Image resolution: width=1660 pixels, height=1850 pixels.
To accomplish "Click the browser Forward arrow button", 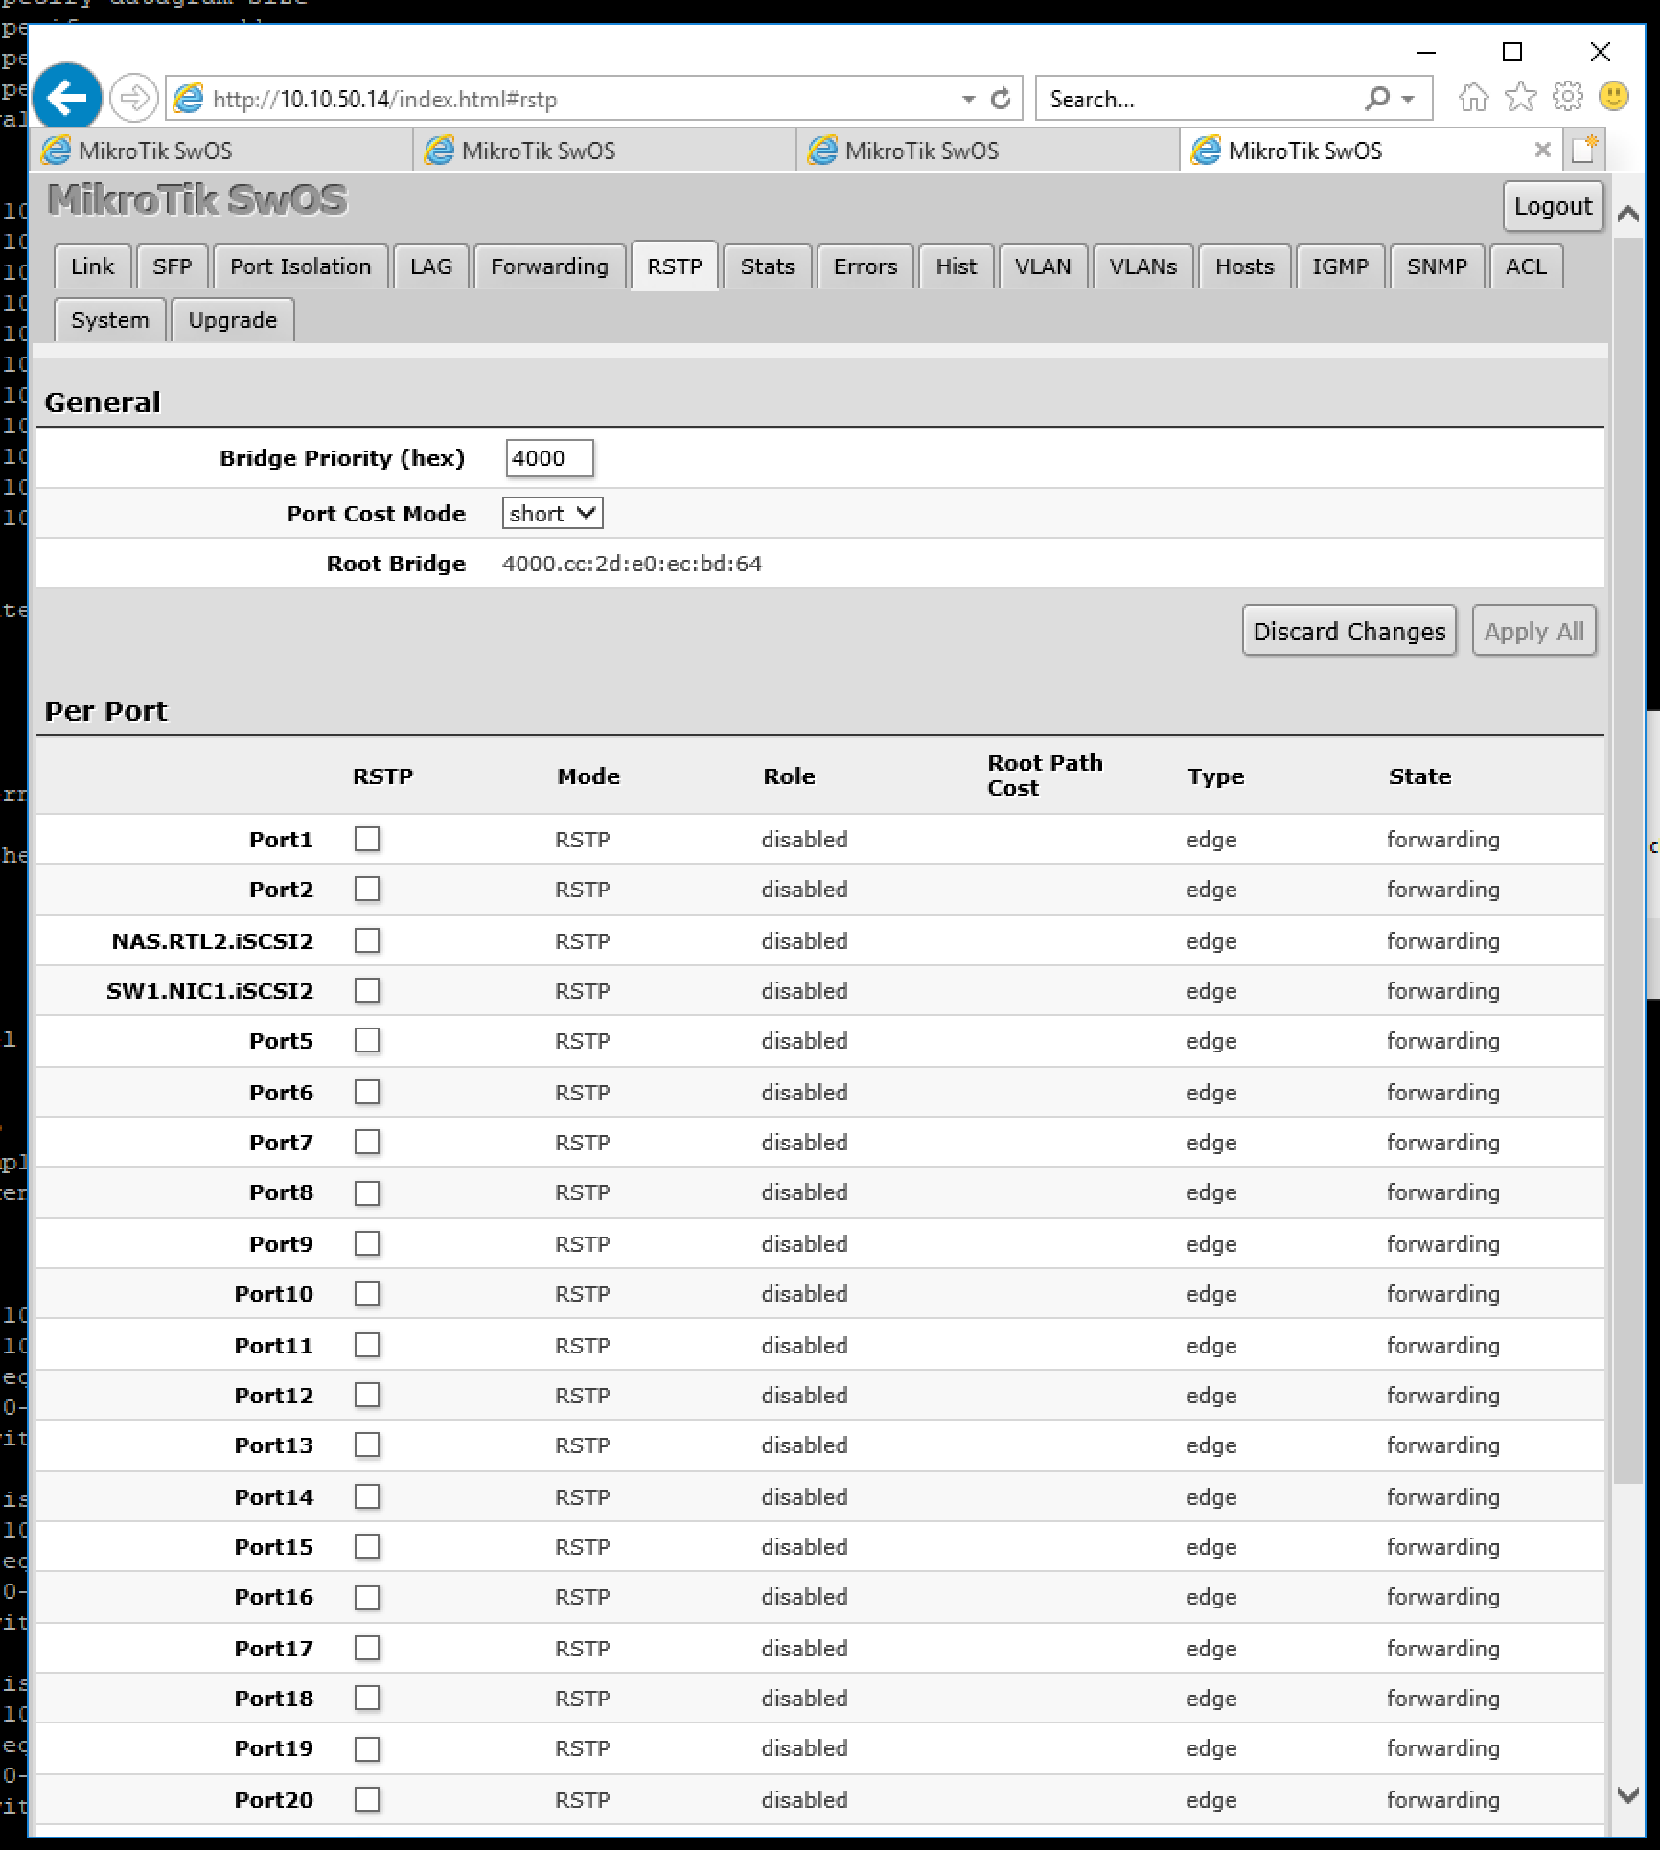I will click(x=133, y=98).
